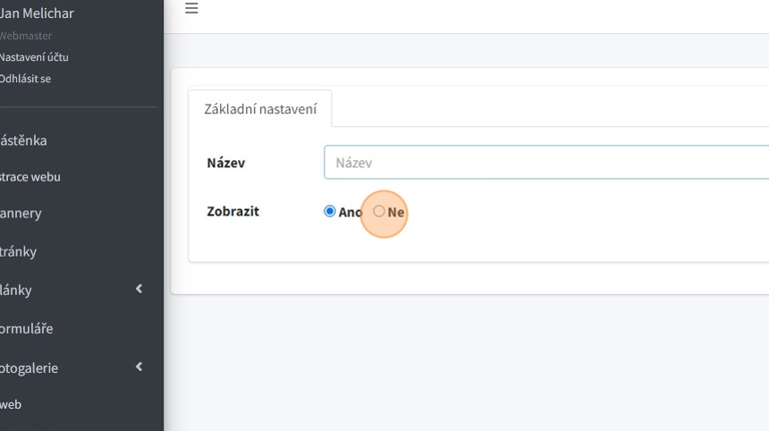
Task: Open the web item in sidebar
Action: [x=11, y=404]
